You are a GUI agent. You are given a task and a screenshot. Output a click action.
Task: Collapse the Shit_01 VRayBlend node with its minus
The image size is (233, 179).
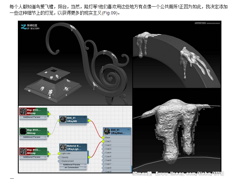pos(128,130)
